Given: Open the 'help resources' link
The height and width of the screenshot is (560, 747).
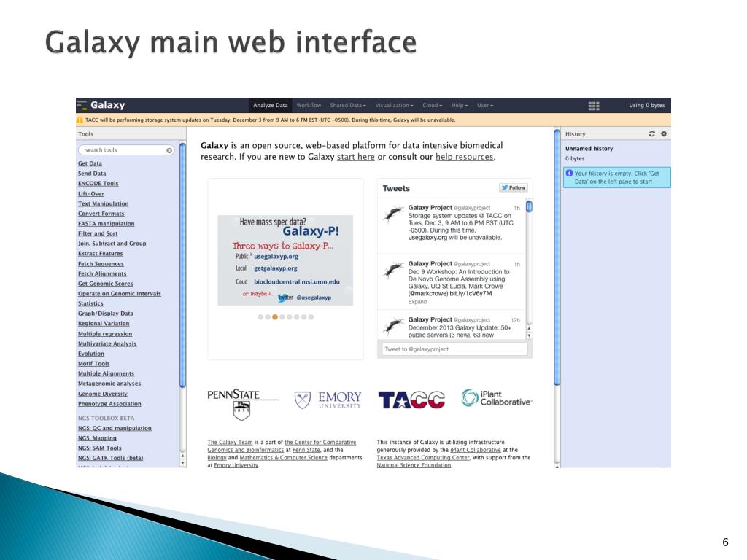Looking at the screenshot, I should (465, 157).
